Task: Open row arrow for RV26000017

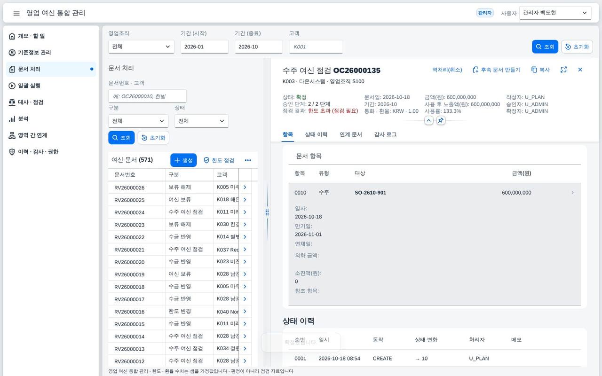Action: [x=245, y=299]
